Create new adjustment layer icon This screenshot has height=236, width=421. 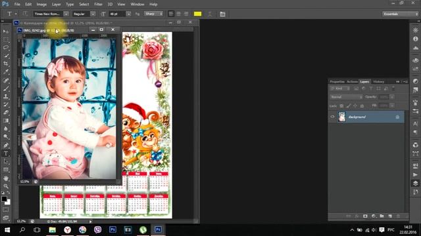(x=374, y=216)
